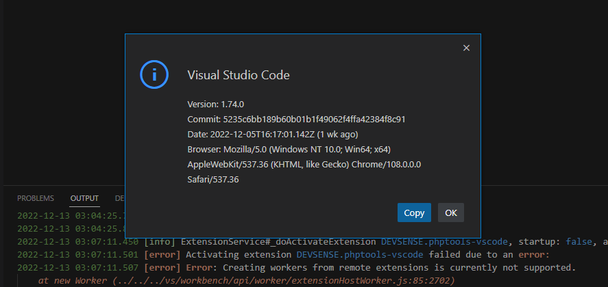The image size is (608, 287).
Task: Click the blue info icon in dialog
Action: (154, 74)
